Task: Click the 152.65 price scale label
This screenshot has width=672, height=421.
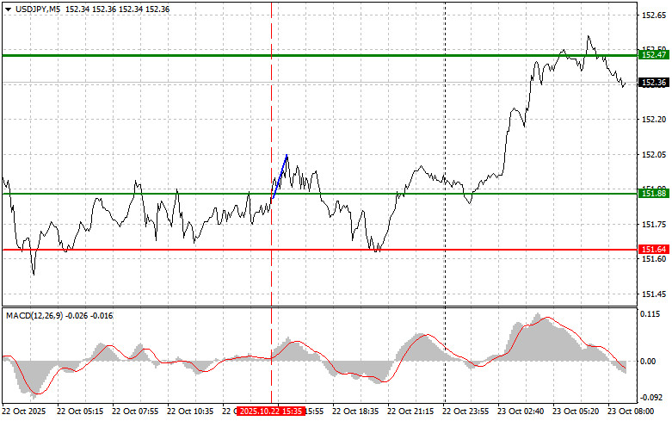Action: tap(651, 15)
